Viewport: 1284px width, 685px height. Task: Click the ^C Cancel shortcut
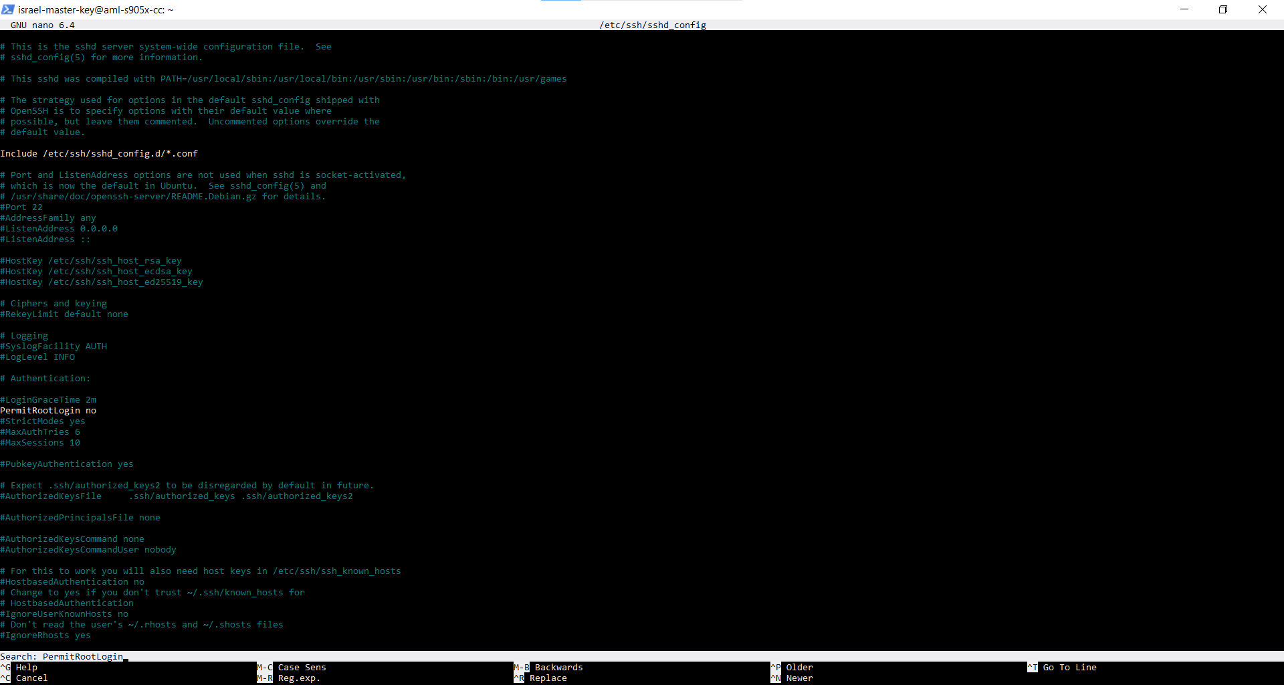(x=24, y=678)
